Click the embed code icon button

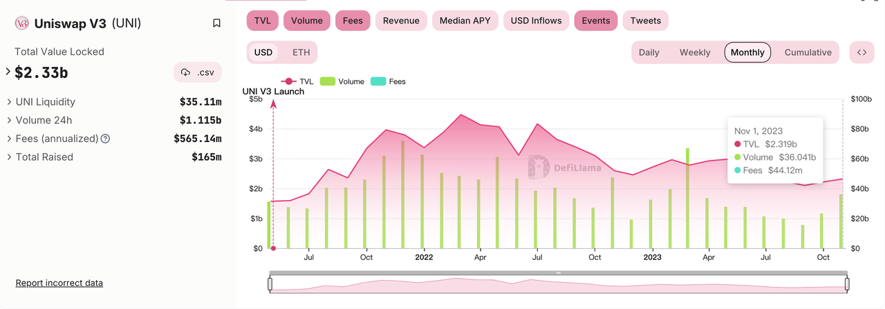861,52
